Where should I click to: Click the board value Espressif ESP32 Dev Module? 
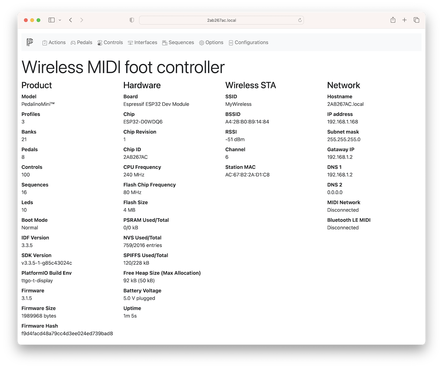[x=156, y=104]
